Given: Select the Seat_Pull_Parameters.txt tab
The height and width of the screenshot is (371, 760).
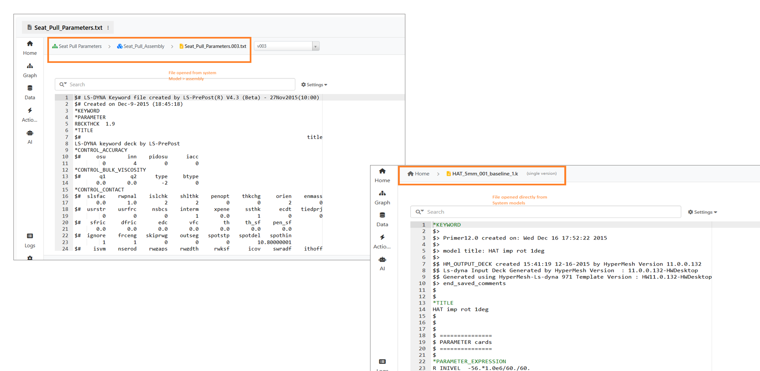Looking at the screenshot, I should click(x=68, y=28).
